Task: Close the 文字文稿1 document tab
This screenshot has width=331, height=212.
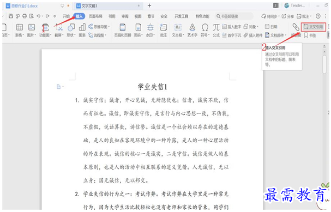Action: click(x=139, y=6)
